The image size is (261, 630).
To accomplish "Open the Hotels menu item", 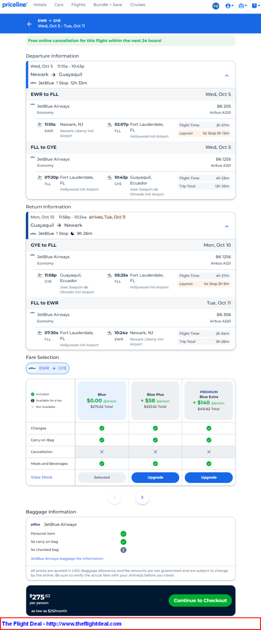I will (x=40, y=5).
